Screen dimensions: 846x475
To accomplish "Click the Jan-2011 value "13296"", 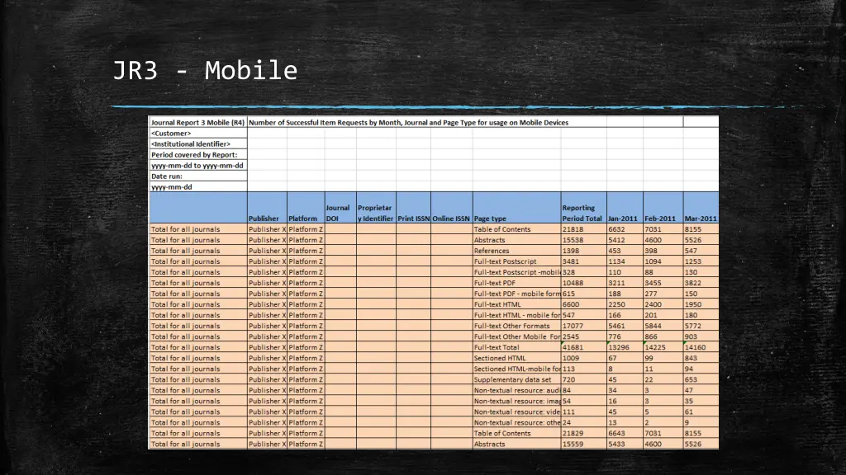I will pos(625,347).
